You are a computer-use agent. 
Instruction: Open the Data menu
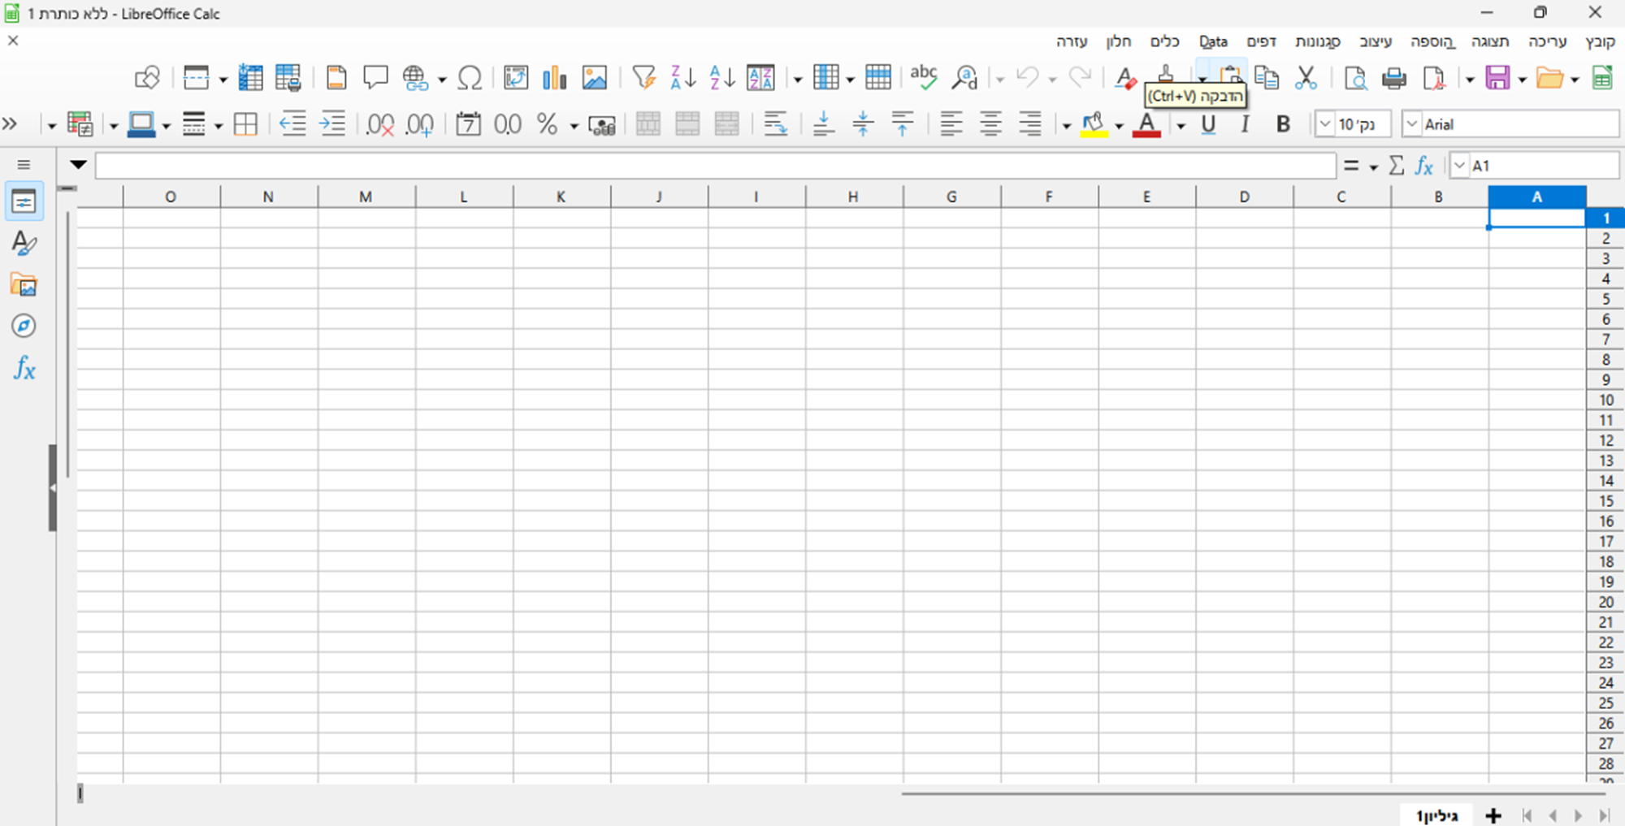(x=1213, y=41)
